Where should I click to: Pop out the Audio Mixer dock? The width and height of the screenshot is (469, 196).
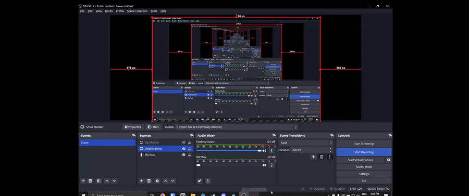coord(274,136)
